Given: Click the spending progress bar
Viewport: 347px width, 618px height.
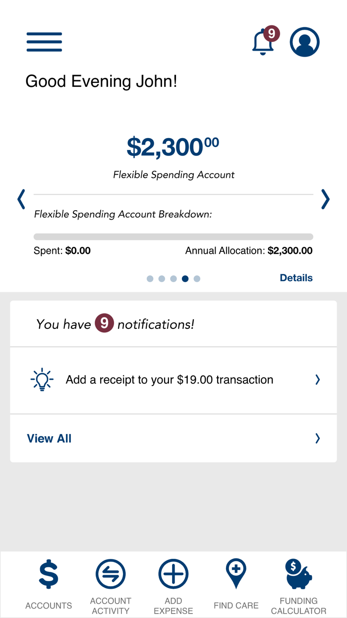Looking at the screenshot, I should pos(173,237).
